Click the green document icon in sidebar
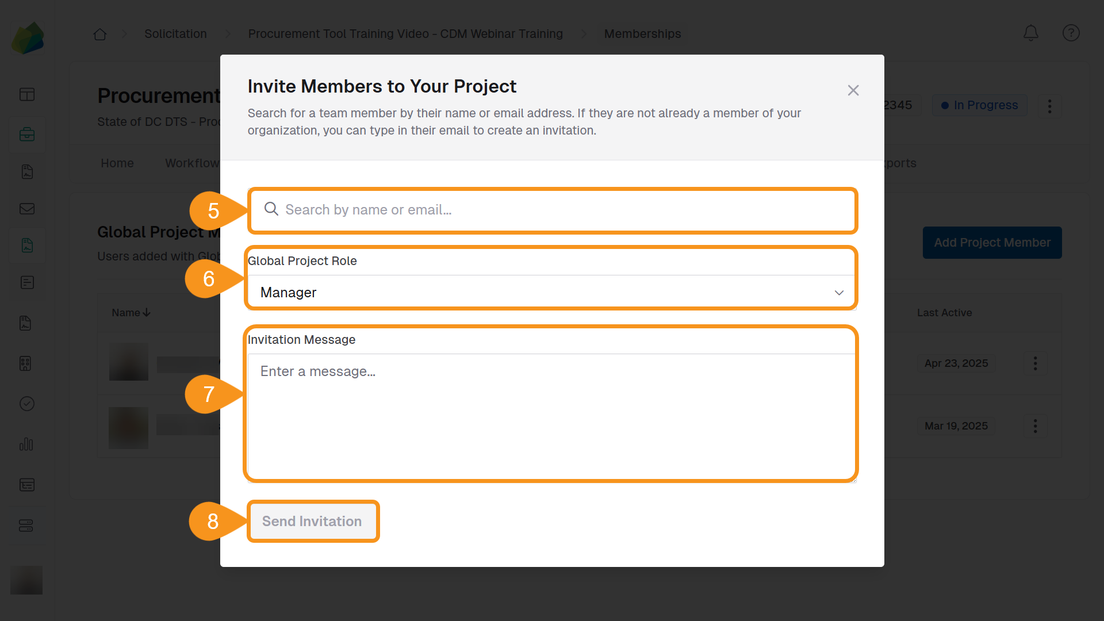 coord(27,246)
